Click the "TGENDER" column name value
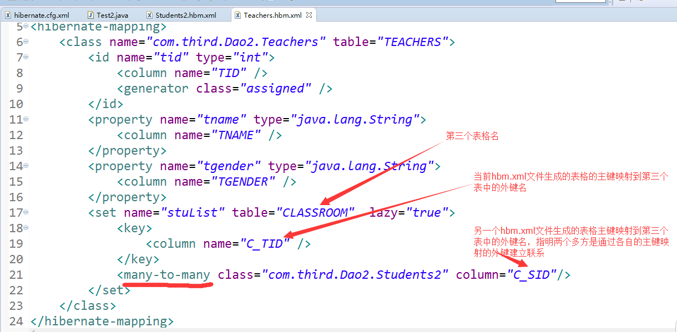The image size is (677, 332). [x=243, y=182]
